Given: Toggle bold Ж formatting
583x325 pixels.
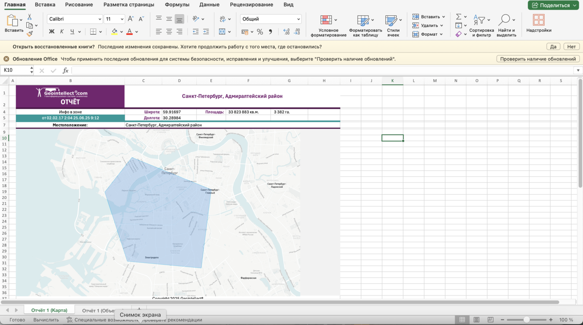Looking at the screenshot, I should click(x=51, y=32).
